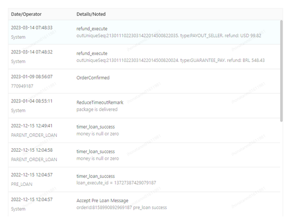Image resolution: width=290 pixels, height=223 pixels.
Task: Click Accept Pre Loan Message entry
Action: 103,200
